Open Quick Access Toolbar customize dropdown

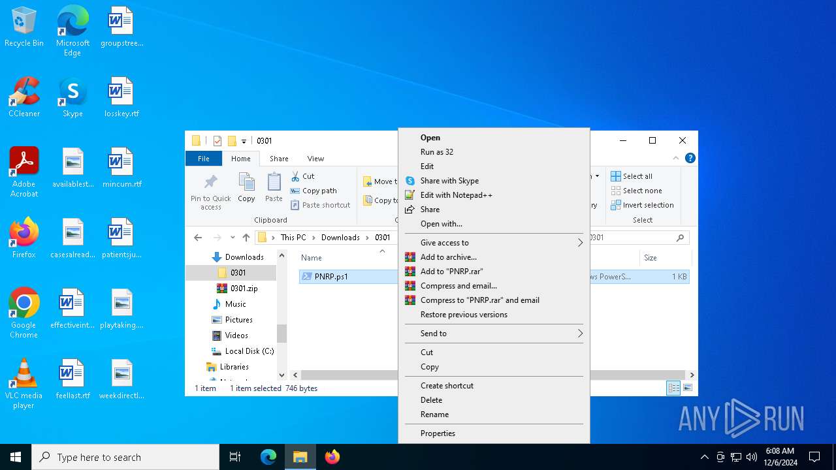pyautogui.click(x=244, y=141)
